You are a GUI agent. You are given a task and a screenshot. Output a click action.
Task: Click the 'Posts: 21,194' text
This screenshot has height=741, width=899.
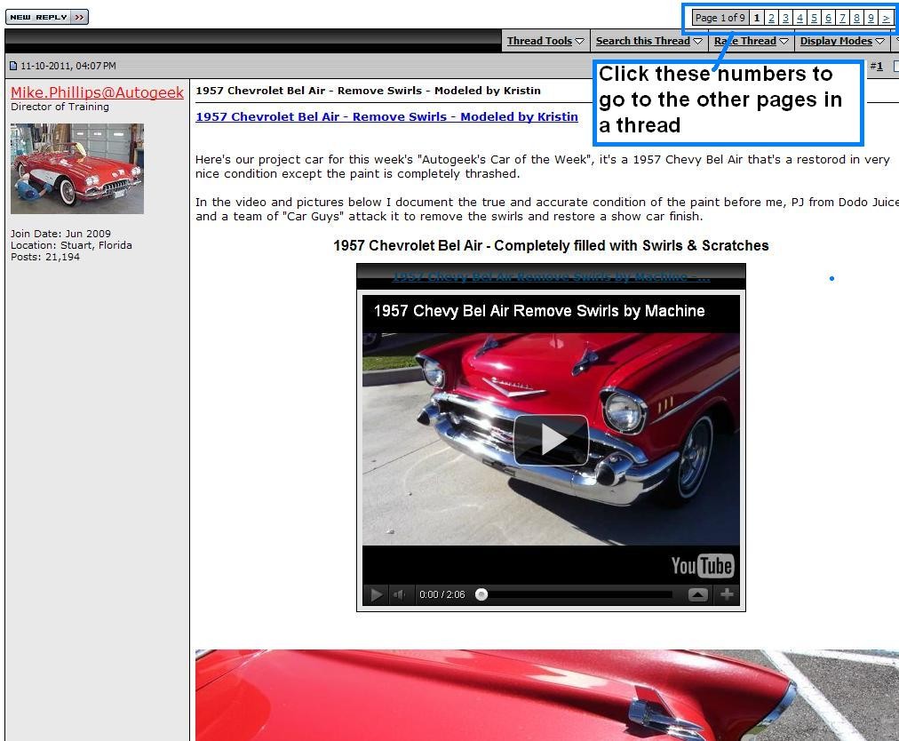45,257
